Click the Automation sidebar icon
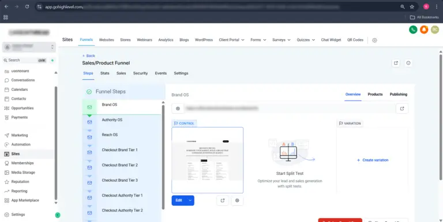 [x=7, y=144]
